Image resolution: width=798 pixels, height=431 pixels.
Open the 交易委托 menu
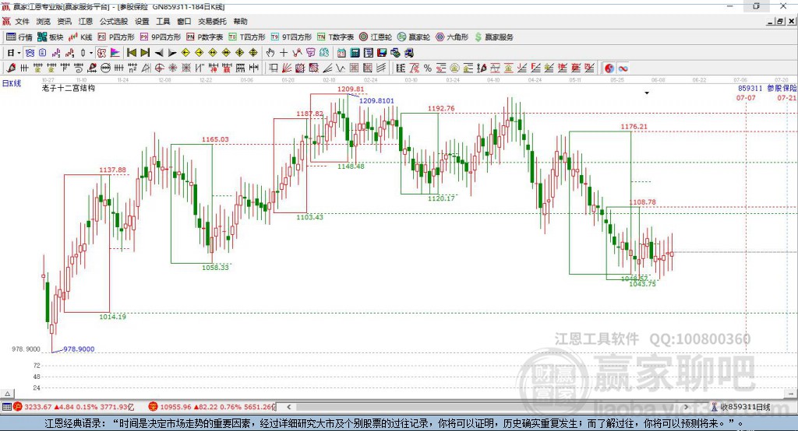coord(212,21)
